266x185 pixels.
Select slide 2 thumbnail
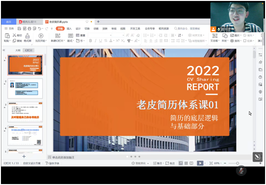pyautogui.click(x=25, y=88)
